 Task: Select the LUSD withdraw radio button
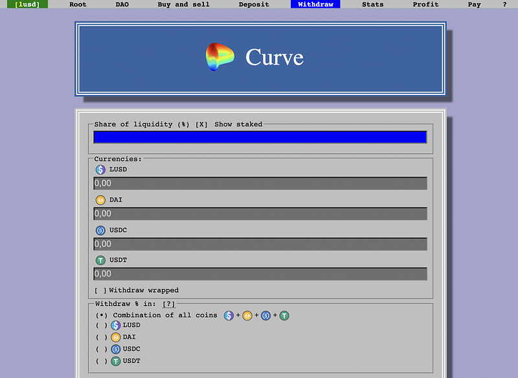[x=102, y=325]
